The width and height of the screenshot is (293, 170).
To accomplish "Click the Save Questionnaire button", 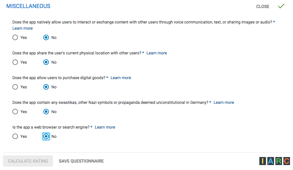I will point(81,161).
